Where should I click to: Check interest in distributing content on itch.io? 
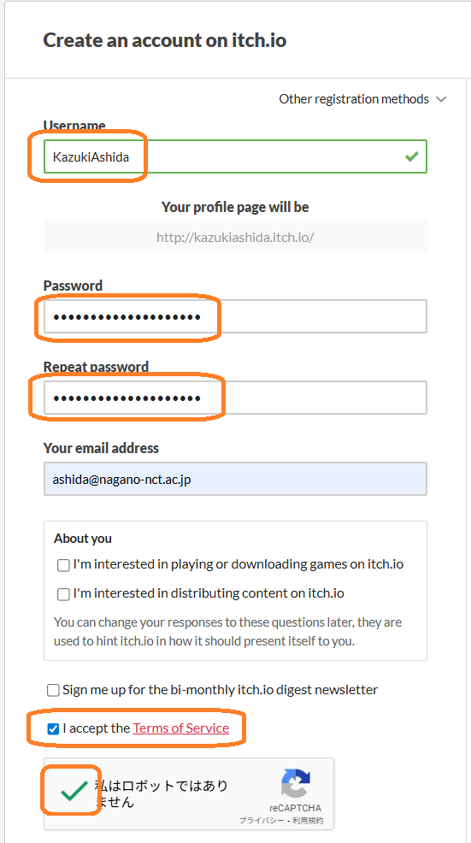click(x=63, y=594)
